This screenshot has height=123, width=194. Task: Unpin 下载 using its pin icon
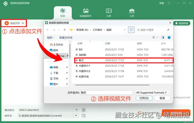(67, 73)
